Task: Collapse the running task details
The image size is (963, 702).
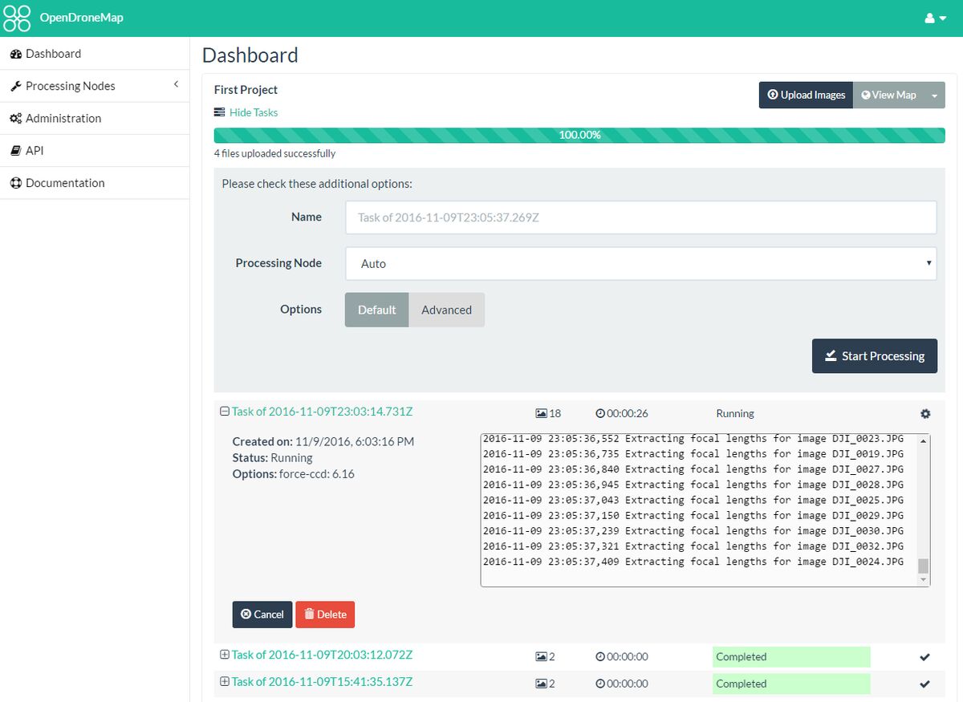Action: [x=224, y=410]
